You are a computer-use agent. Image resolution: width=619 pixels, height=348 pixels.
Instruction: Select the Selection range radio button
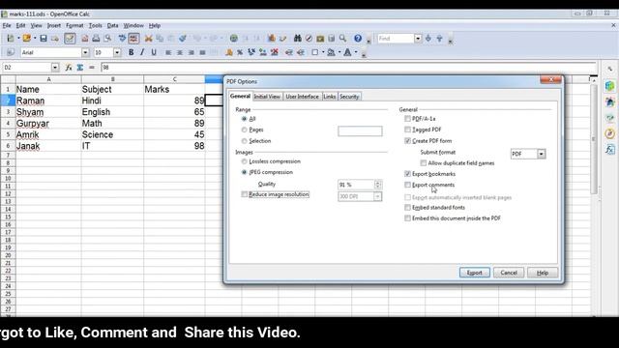pos(244,141)
